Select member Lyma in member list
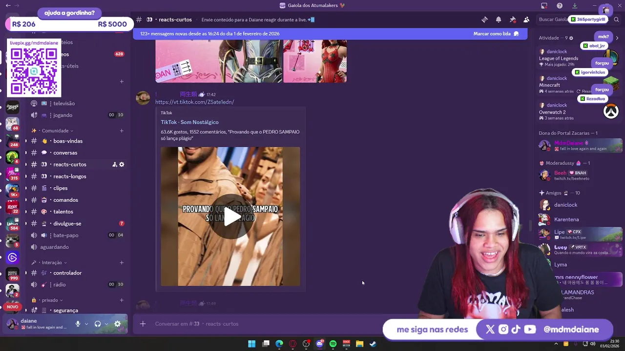625x351 pixels. click(x=580, y=265)
